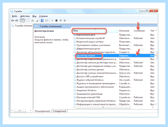Click right arrow of console tree scrollbar
The image size is (168, 127).
pos(31,111)
